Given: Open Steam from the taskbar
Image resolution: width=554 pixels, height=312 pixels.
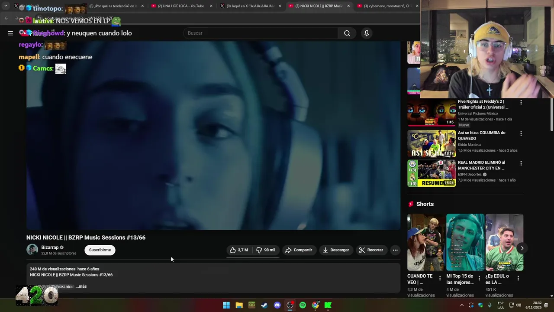Looking at the screenshot, I should click(x=264, y=305).
